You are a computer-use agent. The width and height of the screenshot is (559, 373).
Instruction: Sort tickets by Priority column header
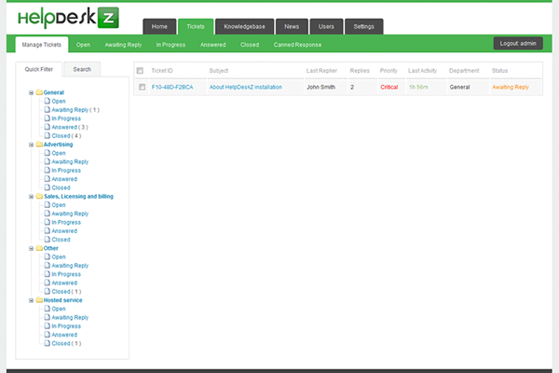[x=389, y=71]
